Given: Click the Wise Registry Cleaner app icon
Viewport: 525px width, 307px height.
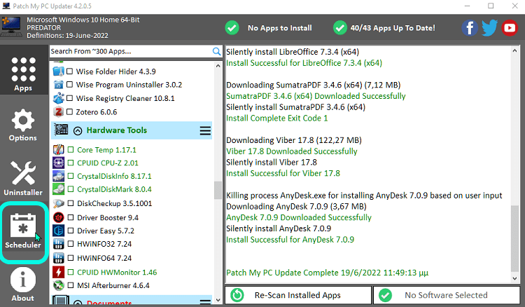Looking at the screenshot, I should point(58,98).
